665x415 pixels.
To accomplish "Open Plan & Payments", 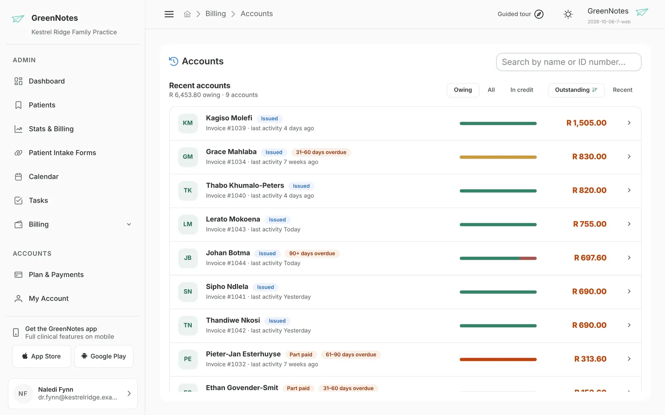I will (x=73, y=275).
